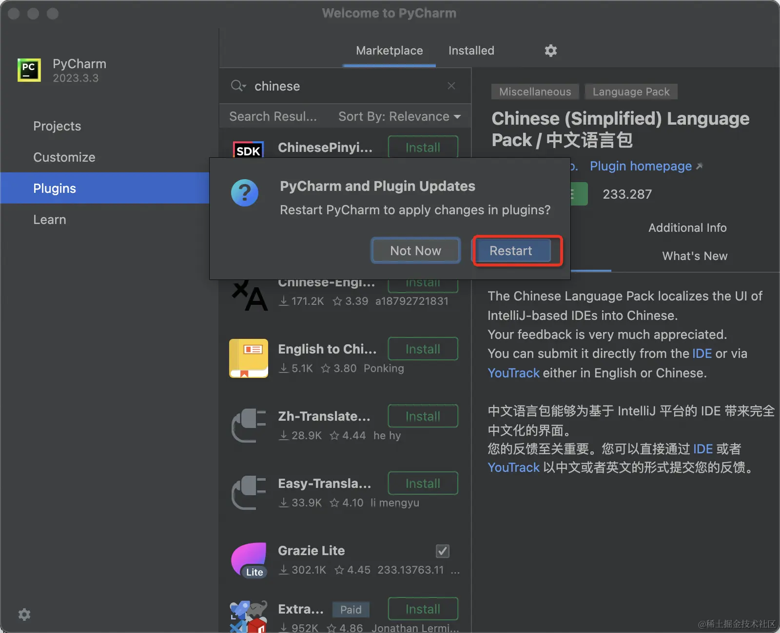This screenshot has height=633, width=780.
Task: Click the Zh-Translate plug icon
Action: coord(249,426)
